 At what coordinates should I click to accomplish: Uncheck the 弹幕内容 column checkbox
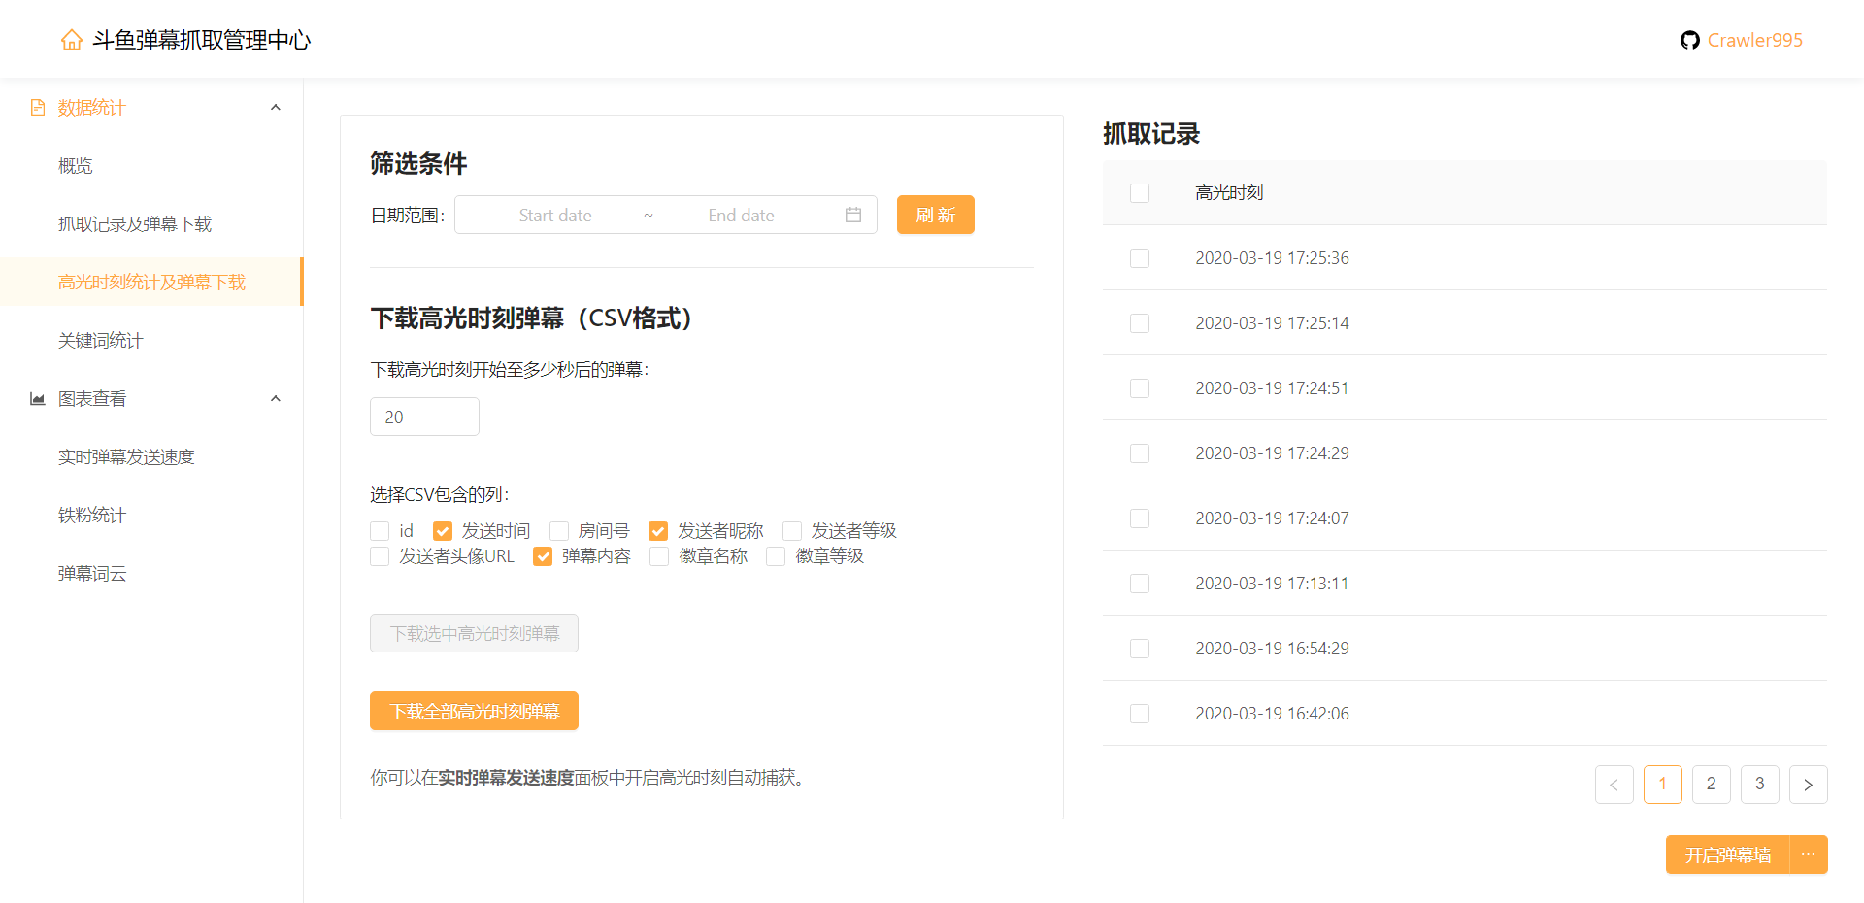pos(543,556)
